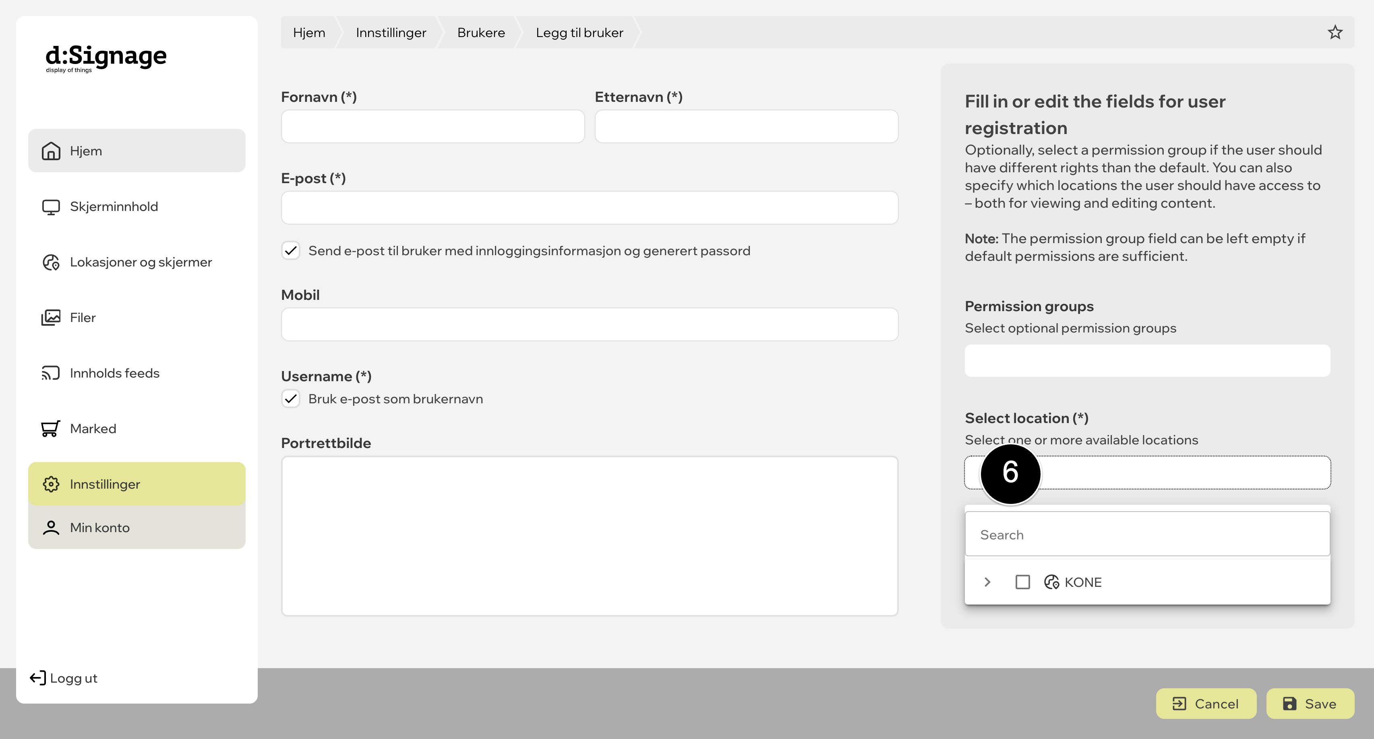1374x739 pixels.
Task: Click Legg til bruker breadcrumb
Action: (x=580, y=33)
